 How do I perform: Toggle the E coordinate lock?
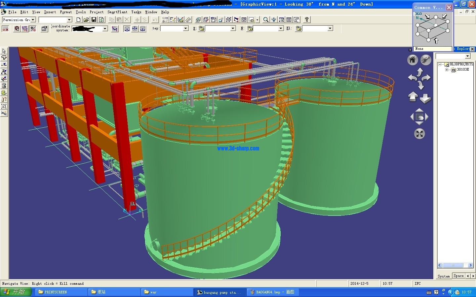[x=201, y=29]
